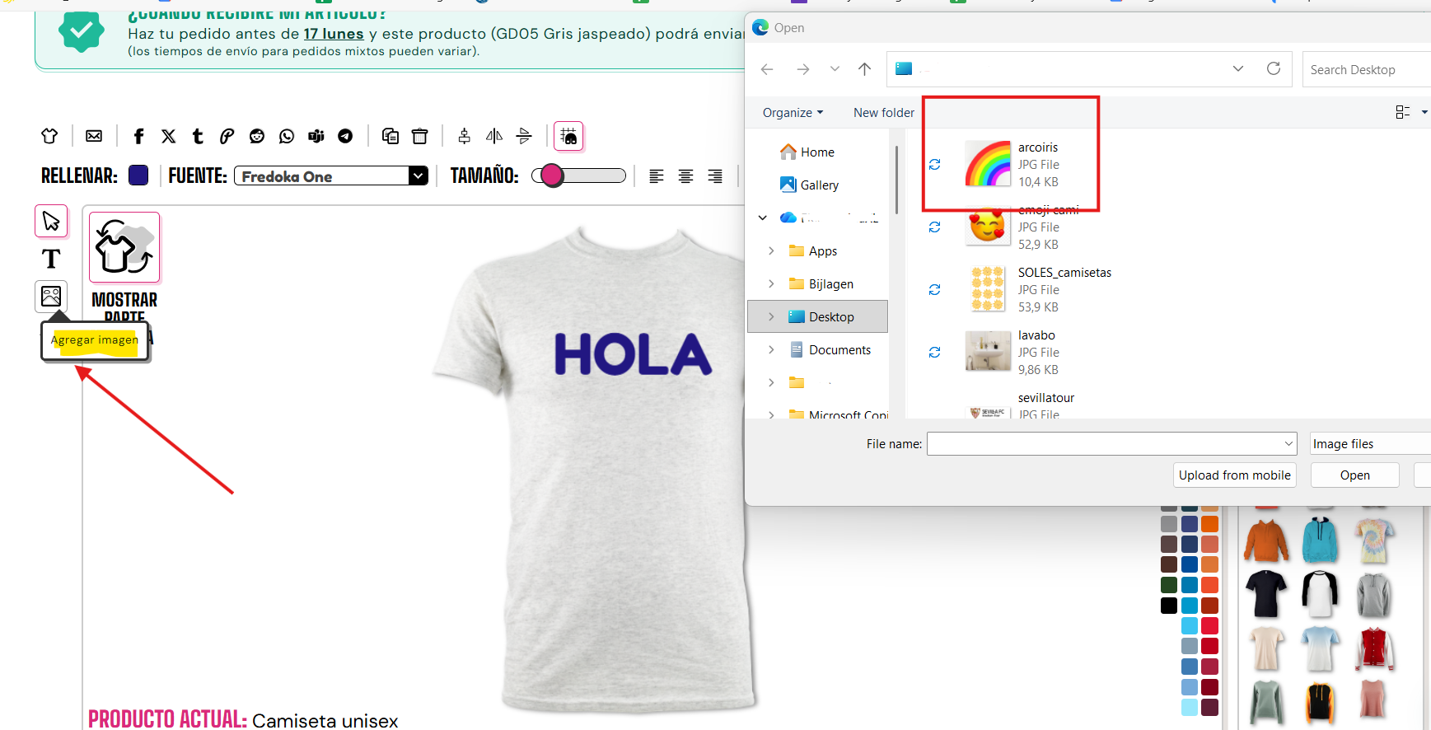The width and height of the screenshot is (1431, 730).
Task: Click the Open button in dialog
Action: [x=1354, y=475]
